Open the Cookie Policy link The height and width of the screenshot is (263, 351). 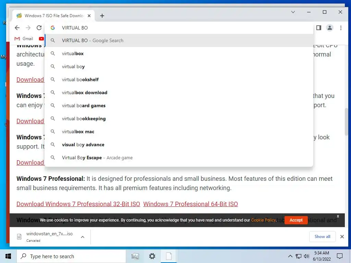click(x=264, y=220)
